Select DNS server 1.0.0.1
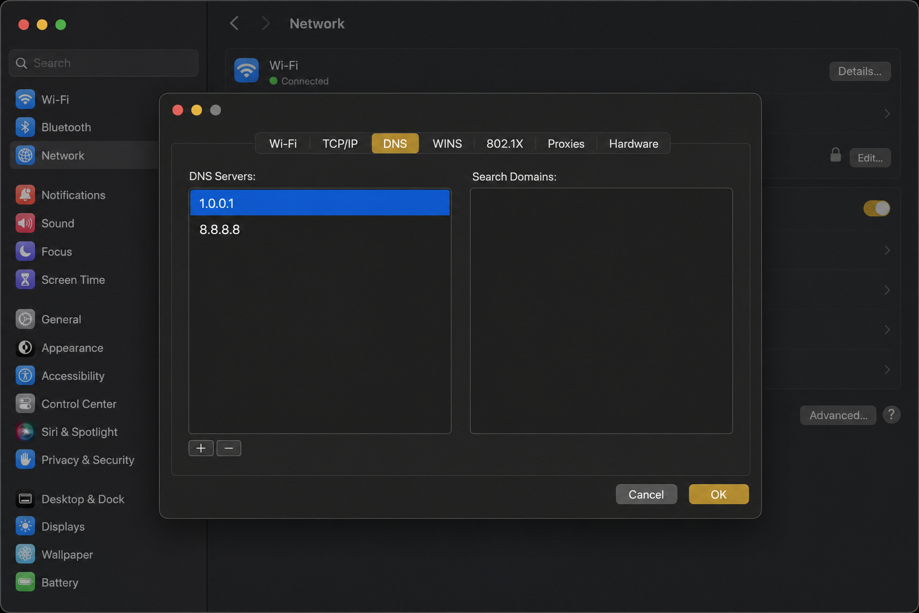This screenshot has width=919, height=613. point(320,203)
